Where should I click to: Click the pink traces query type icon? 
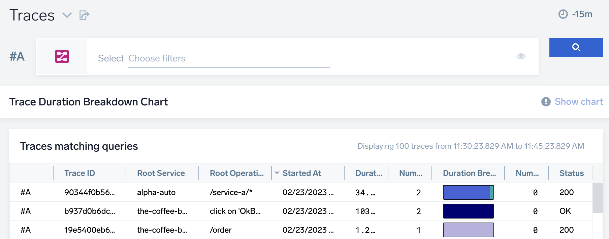[62, 56]
